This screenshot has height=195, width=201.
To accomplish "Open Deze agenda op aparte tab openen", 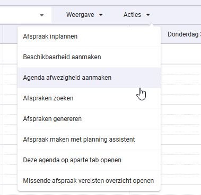I will tap(89, 160).
